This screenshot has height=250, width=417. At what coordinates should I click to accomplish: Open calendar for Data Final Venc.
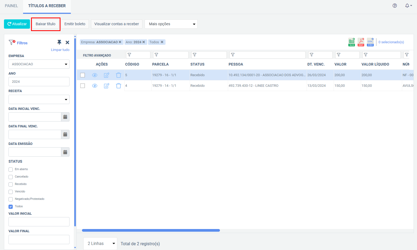(65, 134)
